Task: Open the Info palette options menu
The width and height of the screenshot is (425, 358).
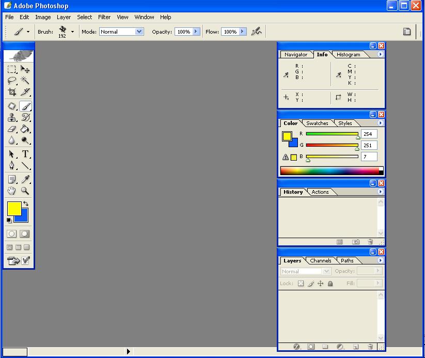Action: (x=381, y=54)
